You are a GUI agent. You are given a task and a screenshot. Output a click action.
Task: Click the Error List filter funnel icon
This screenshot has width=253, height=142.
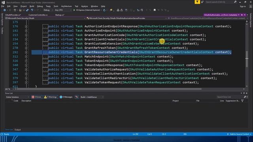click(242, 101)
